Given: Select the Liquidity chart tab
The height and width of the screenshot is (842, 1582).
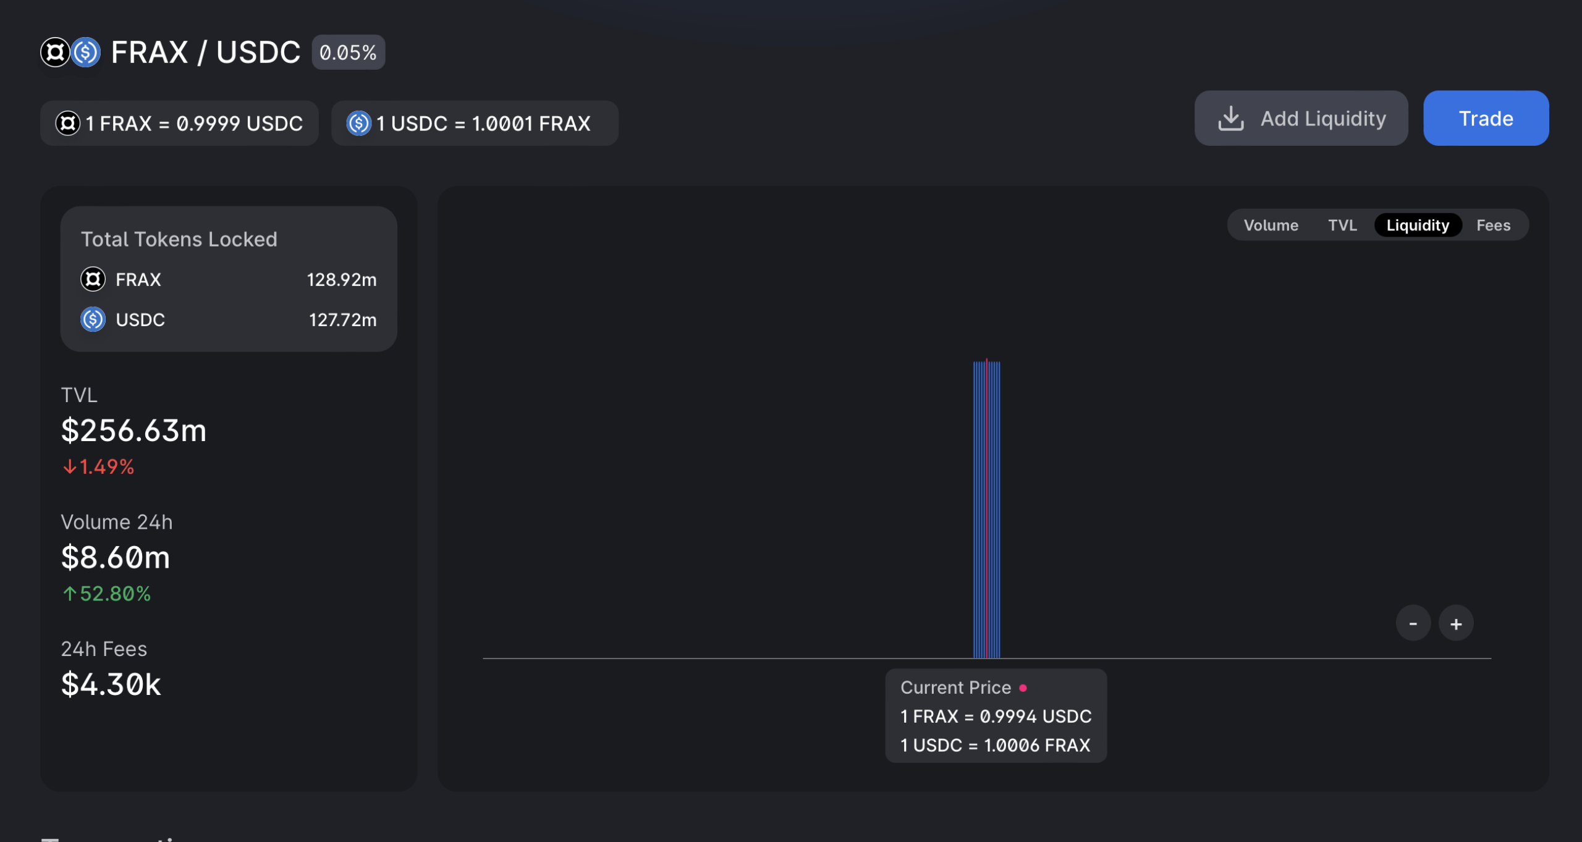Looking at the screenshot, I should tap(1418, 225).
